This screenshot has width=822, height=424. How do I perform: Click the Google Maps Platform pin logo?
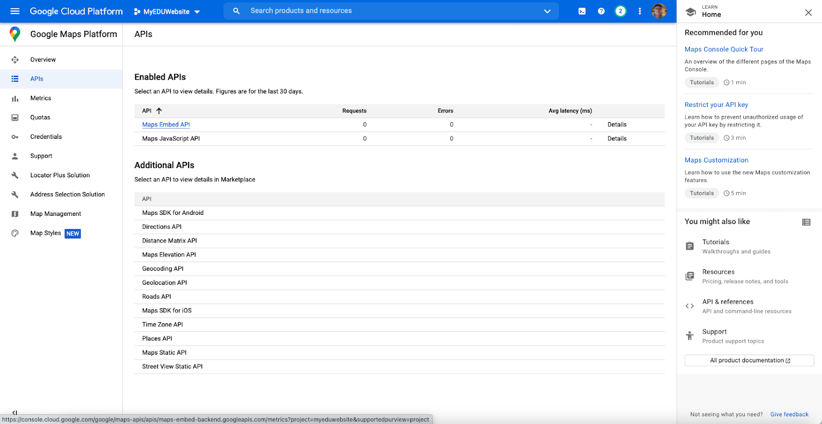[15, 34]
